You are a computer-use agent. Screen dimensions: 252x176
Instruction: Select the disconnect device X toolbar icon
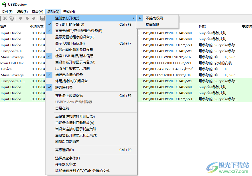click(x=5, y=18)
